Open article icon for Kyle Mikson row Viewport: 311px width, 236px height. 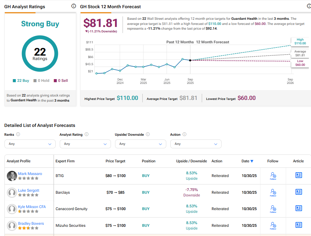point(299,208)
